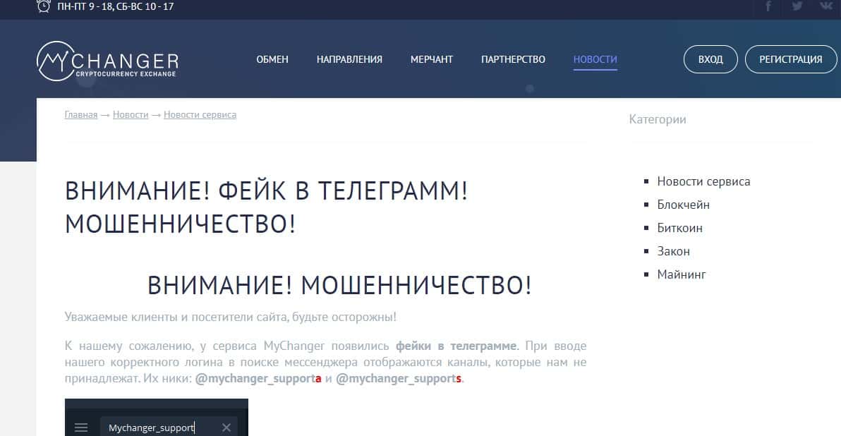Follow the Новости сервиса breadcrumb link
Image resolution: width=841 pixels, height=436 pixels.
(200, 115)
